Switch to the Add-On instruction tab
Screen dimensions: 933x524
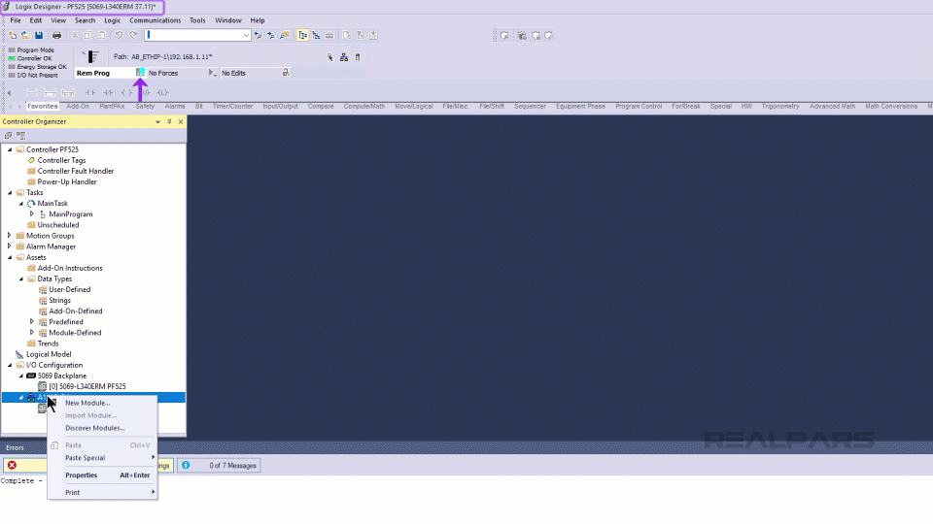tap(78, 107)
